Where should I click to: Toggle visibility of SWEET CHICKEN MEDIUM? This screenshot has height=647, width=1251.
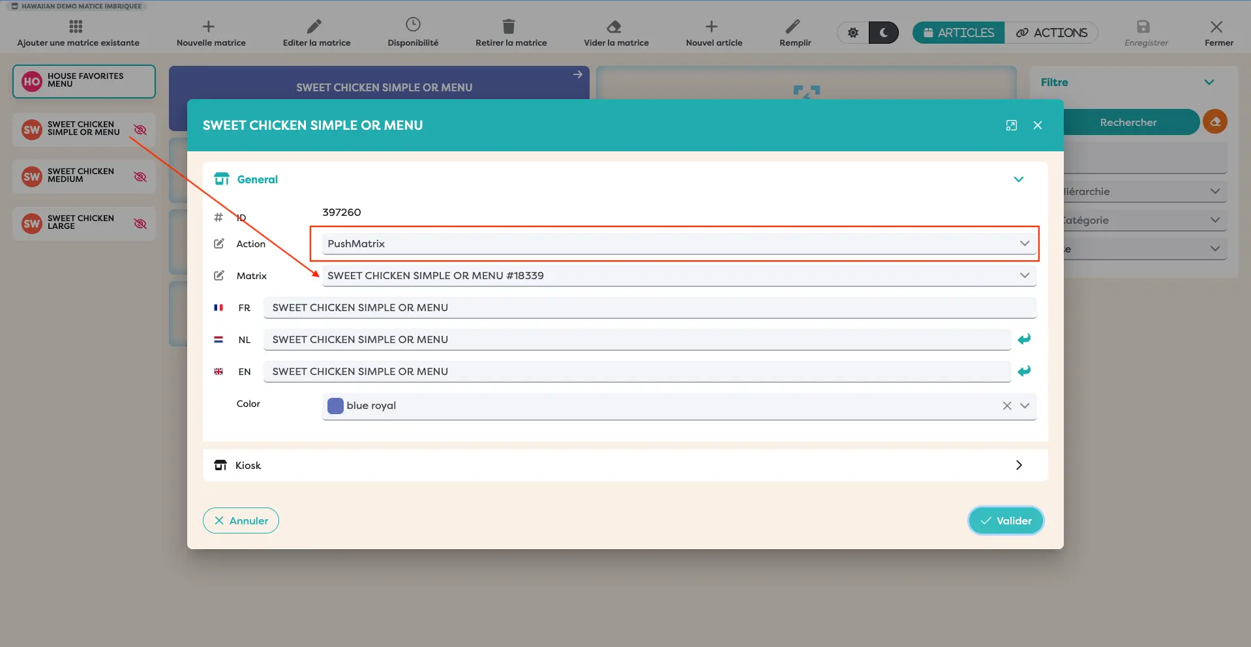(140, 177)
